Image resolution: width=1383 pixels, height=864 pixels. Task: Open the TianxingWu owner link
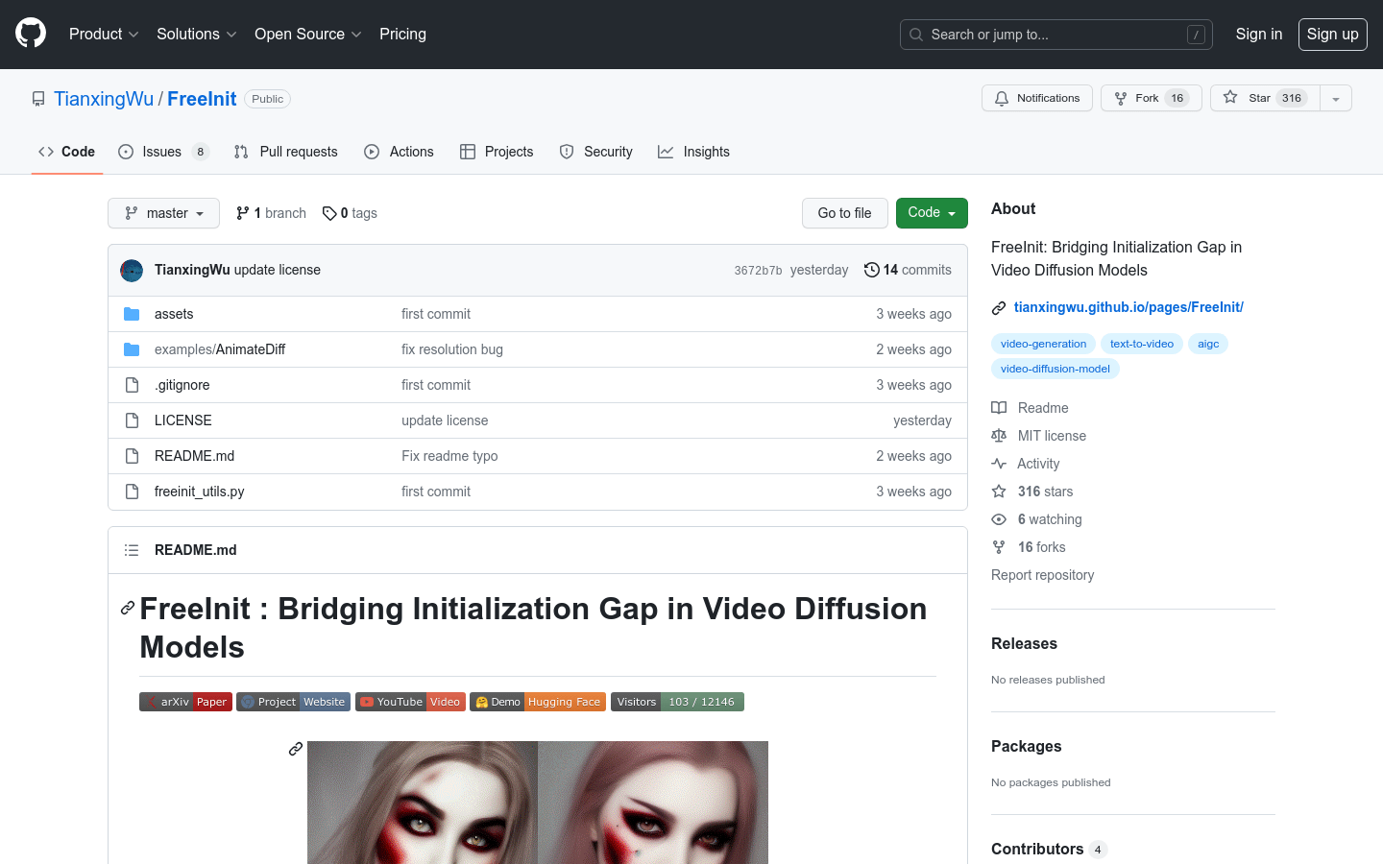(104, 99)
